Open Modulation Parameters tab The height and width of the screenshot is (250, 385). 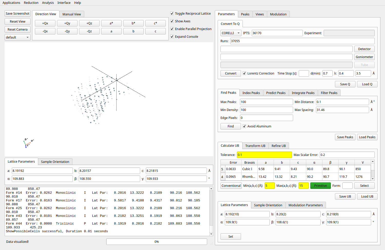(306, 205)
